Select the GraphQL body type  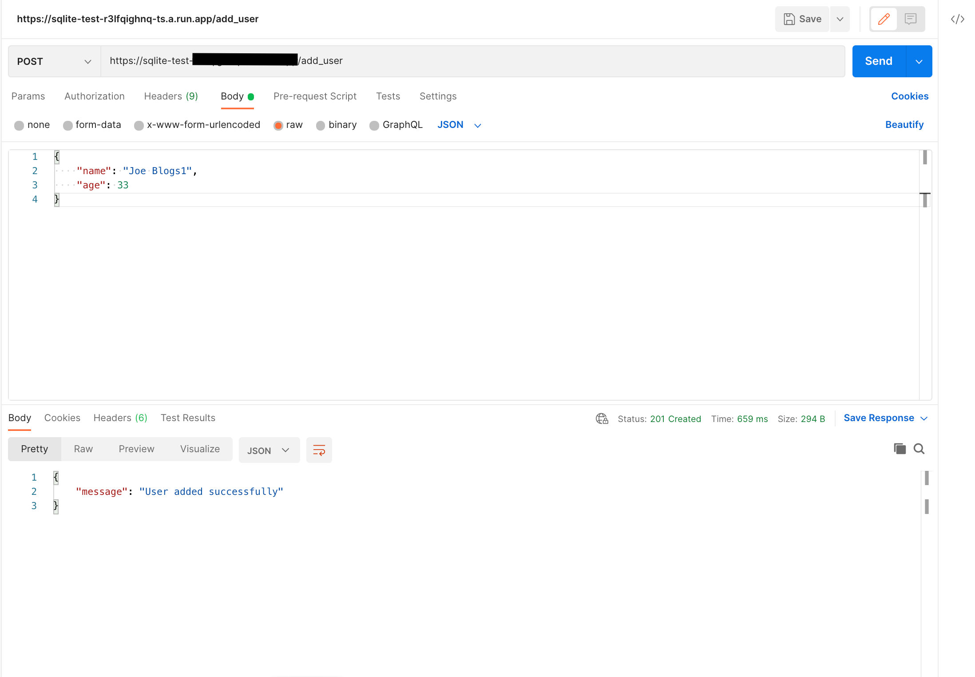point(374,125)
